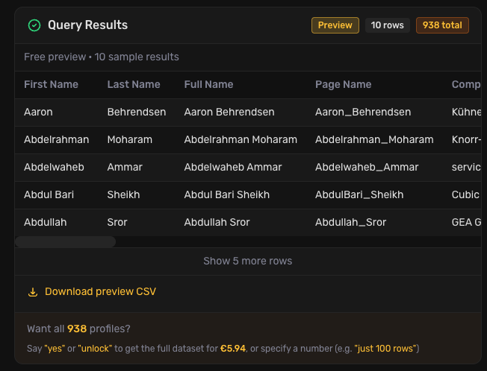Click the green check circle icon
Image resolution: width=487 pixels, height=371 pixels.
point(34,25)
